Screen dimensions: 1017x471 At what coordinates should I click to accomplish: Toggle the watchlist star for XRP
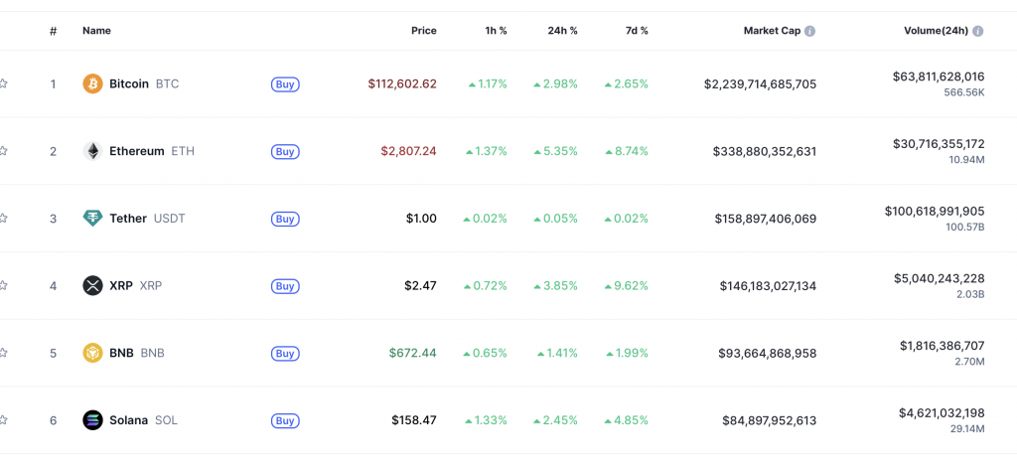pyautogui.click(x=3, y=285)
